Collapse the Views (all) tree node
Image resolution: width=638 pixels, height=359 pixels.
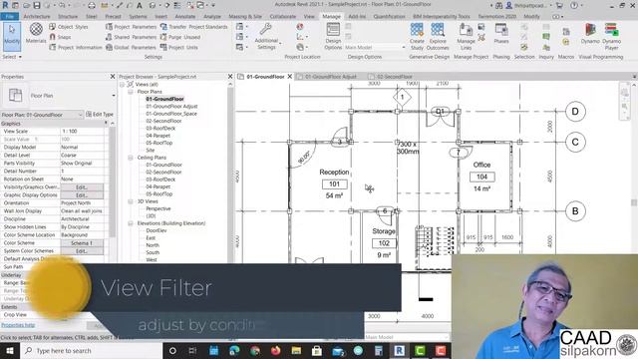coord(123,84)
